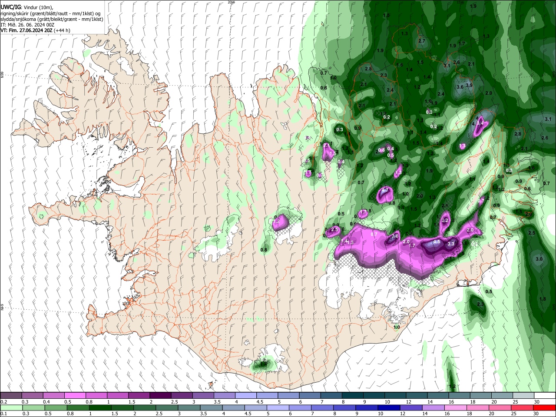Select the 4 mm lavender snow swatch
This screenshot has height=417, width=556.
tap(245, 396)
